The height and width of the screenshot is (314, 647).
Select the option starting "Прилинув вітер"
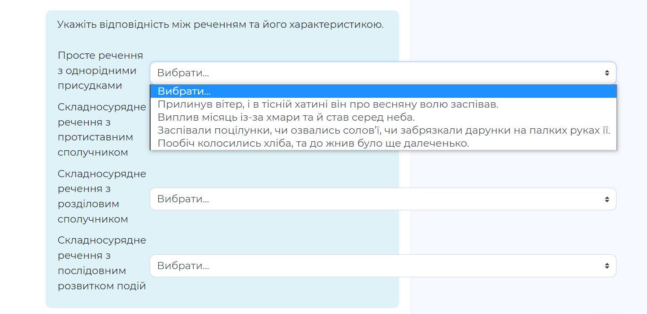click(x=328, y=105)
